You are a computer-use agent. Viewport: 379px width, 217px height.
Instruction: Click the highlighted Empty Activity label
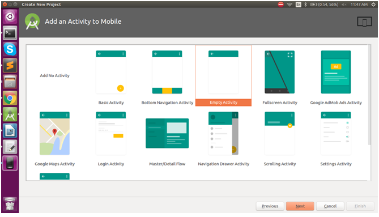[223, 103]
